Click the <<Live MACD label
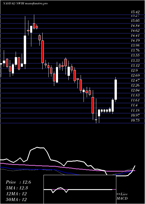 point(122,196)
